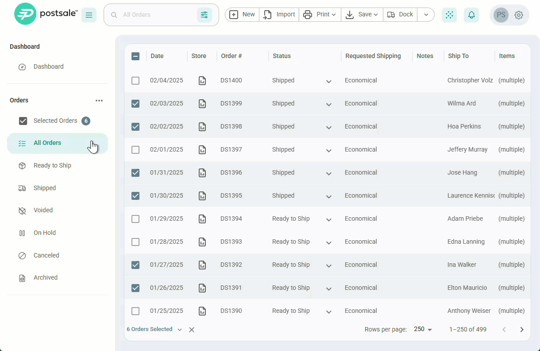Click the New order button
Screen dimensions: 540x351
point(242,15)
